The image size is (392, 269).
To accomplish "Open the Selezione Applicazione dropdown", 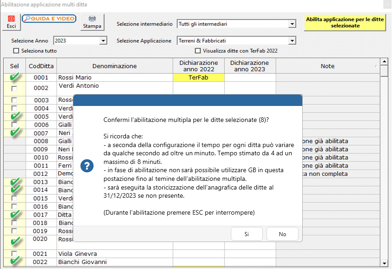I will 292,40.
